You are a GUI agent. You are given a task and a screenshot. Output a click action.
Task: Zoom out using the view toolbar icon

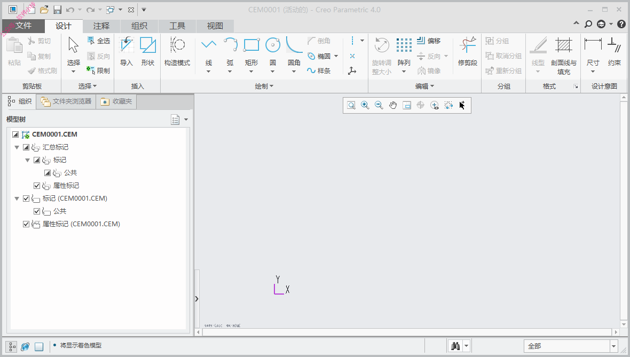point(379,105)
